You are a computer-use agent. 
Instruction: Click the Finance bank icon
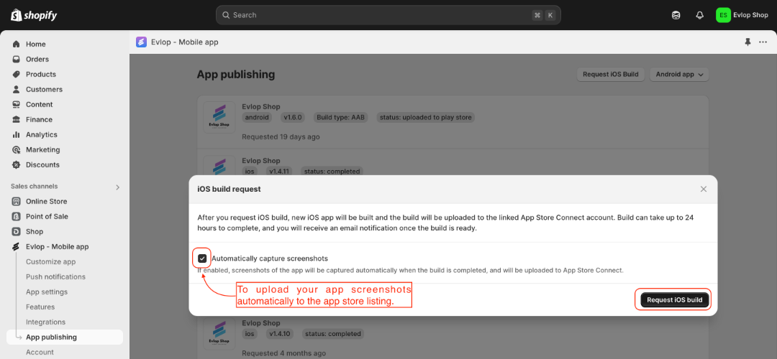tap(17, 120)
